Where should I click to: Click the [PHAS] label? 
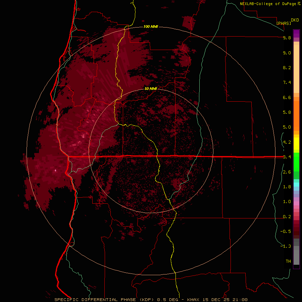click(284, 23)
